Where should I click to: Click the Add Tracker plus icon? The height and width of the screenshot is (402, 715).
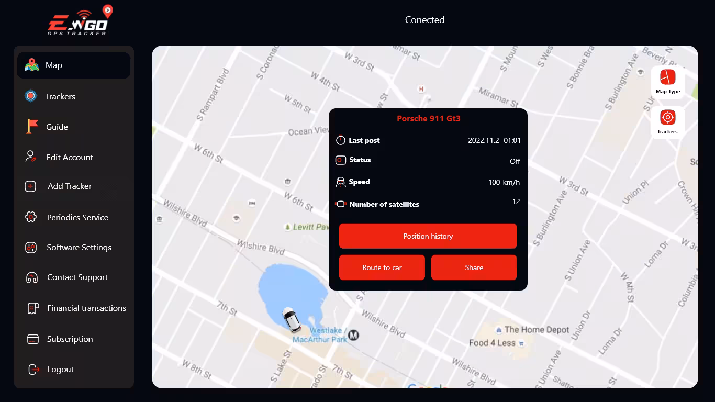(31, 186)
